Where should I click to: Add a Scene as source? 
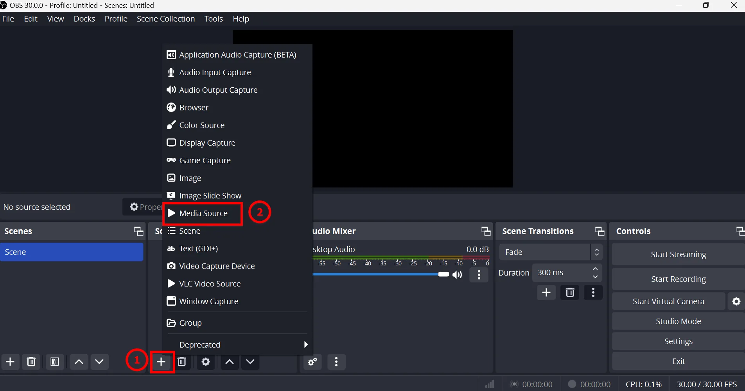(237, 231)
